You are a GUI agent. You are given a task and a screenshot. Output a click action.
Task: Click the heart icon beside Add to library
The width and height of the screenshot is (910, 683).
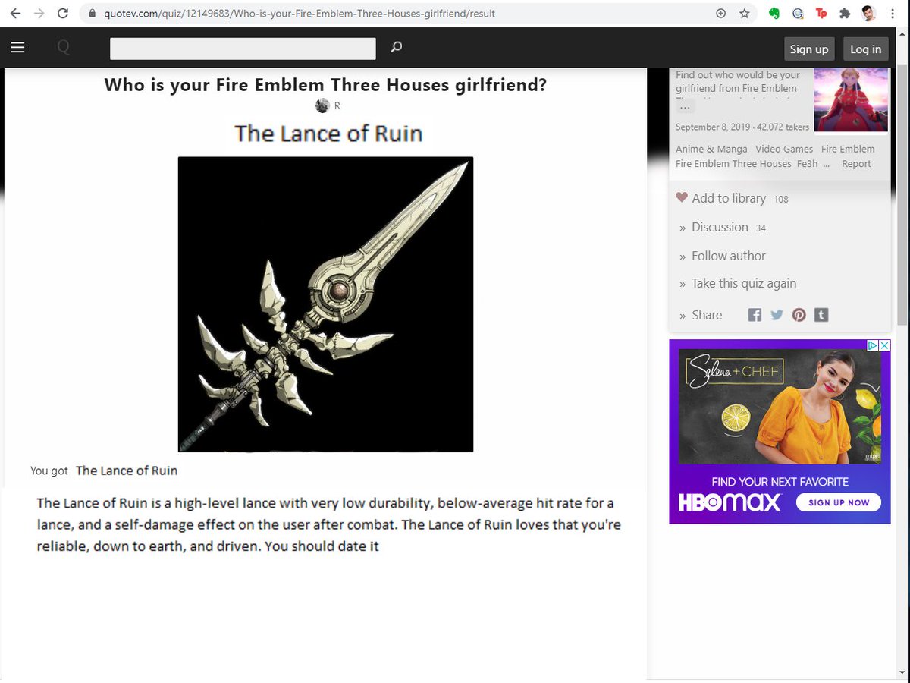pyautogui.click(x=682, y=198)
